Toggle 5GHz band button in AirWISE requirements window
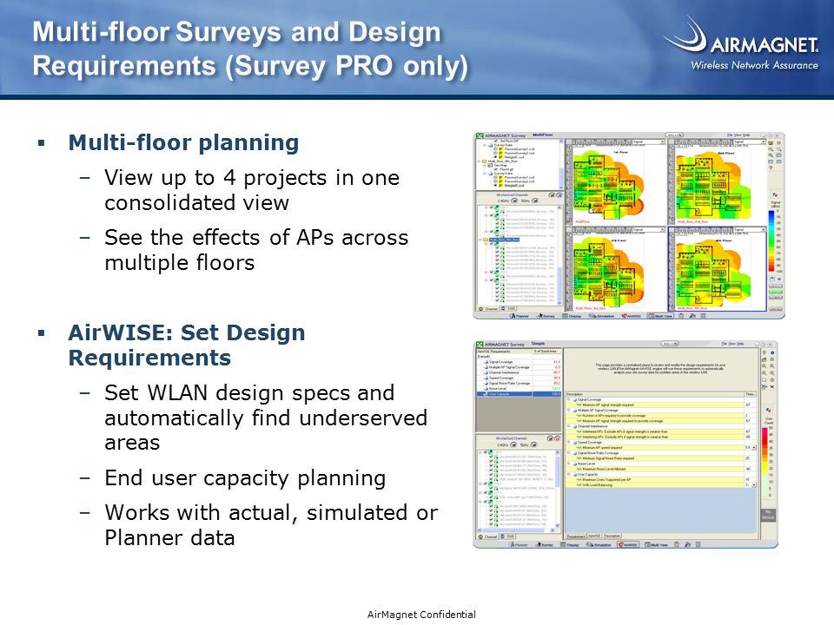Viewport: 834px width, 625px height. (x=534, y=444)
